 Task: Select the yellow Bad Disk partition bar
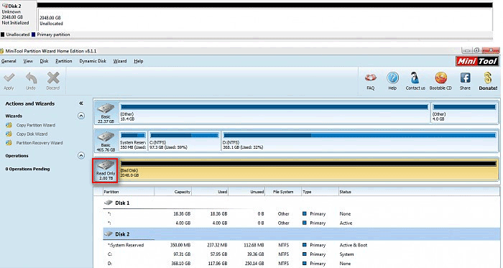point(308,170)
